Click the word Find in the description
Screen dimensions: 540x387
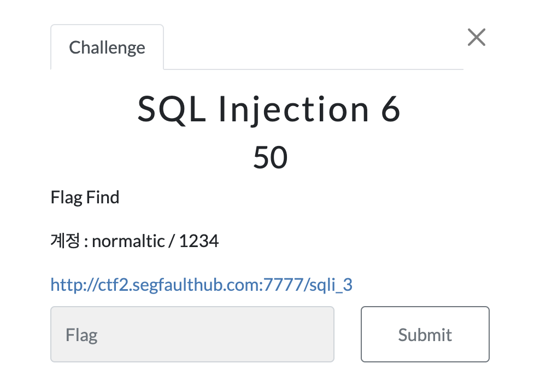(103, 197)
